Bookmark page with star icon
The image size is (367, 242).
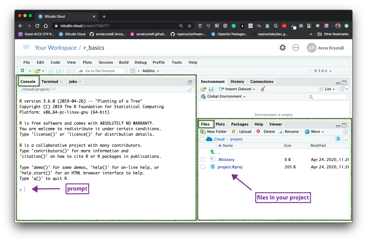[x=190, y=26]
